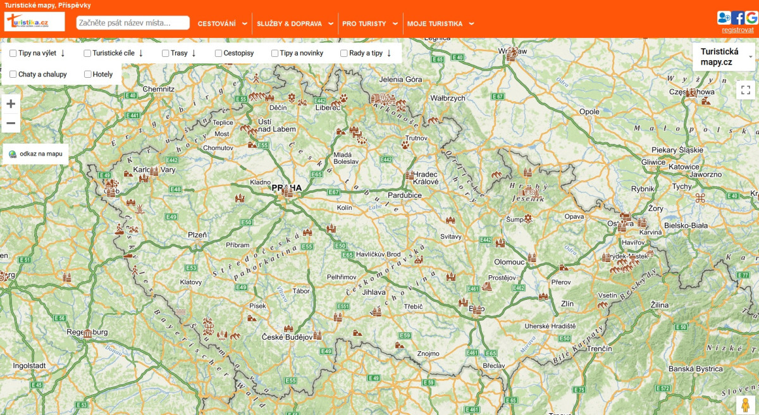Open the marker over the Brno label
This screenshot has width=759, height=415.
coord(477,309)
